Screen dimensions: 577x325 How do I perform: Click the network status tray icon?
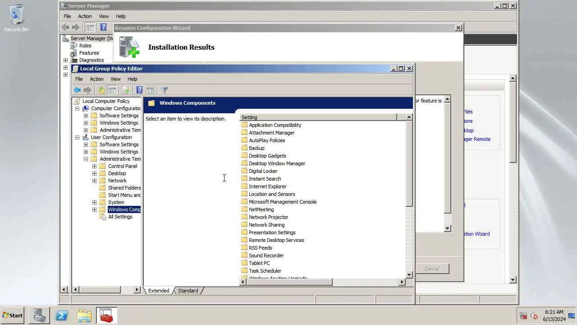pyautogui.click(x=524, y=316)
